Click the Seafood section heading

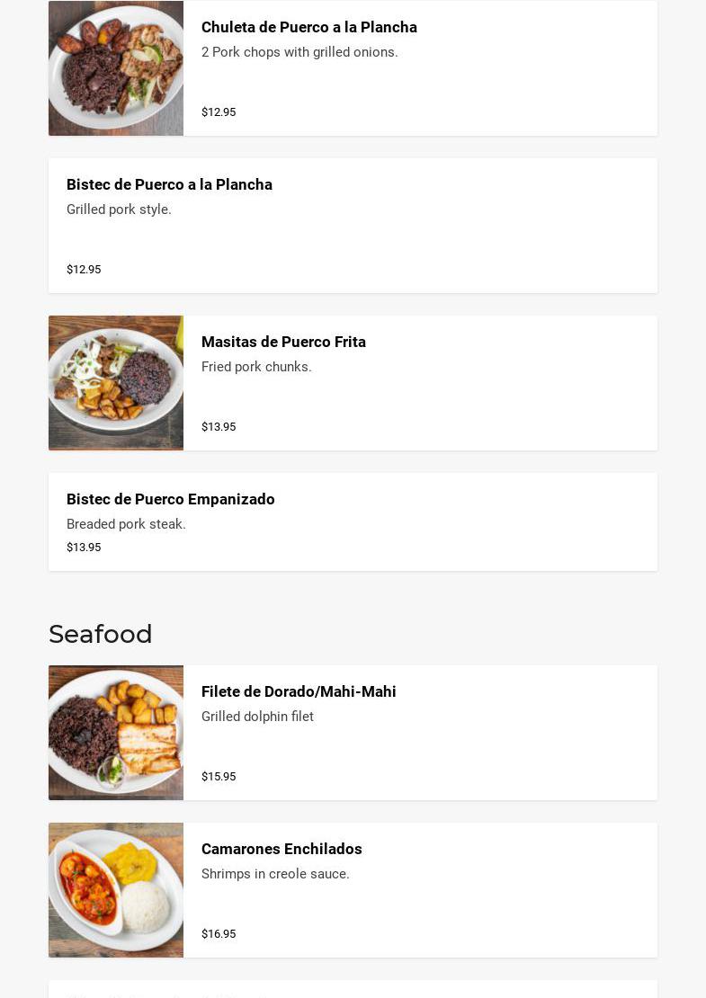(x=101, y=635)
